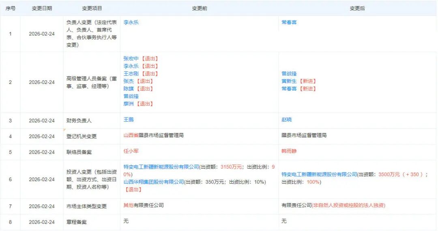Click the 陈旗 name link
This screenshot has height=231, width=438.
coord(129,89)
